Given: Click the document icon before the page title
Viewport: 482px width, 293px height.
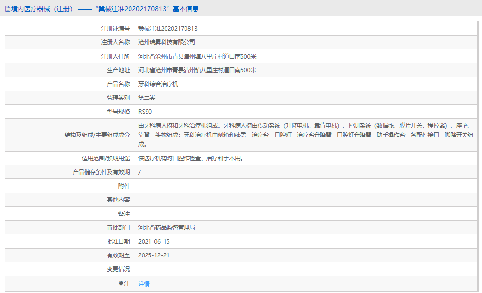Looking at the screenshot, I should 7,8.
